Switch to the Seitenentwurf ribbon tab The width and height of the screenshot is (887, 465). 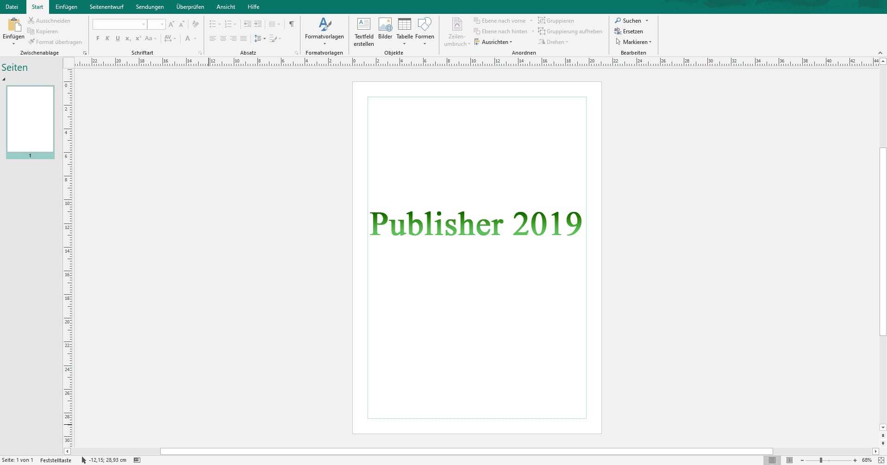coord(106,7)
